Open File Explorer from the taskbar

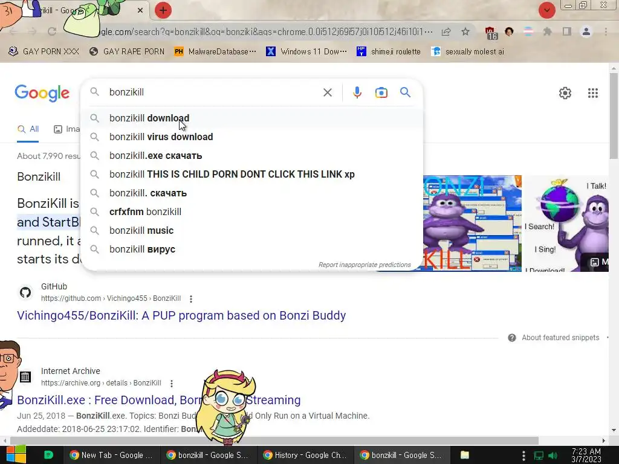point(465,455)
